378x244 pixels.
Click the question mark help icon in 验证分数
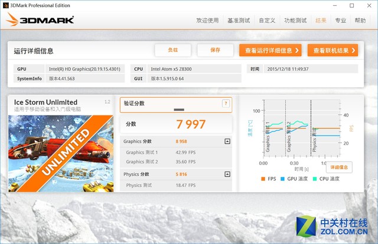pos(226,104)
